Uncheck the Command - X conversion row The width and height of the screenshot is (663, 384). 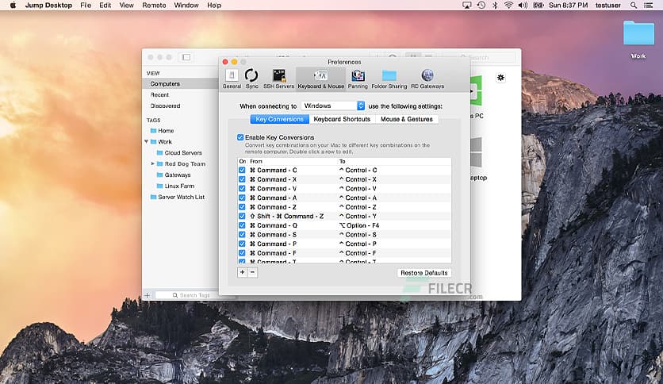point(242,179)
